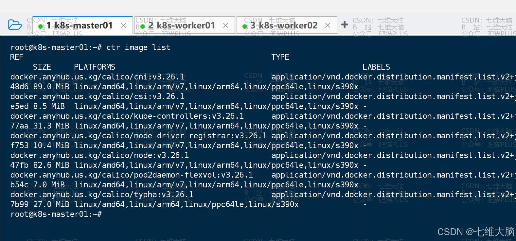Viewport: 516px width, 241px height.
Task: Click the calico/pod2daemon-flexvol:v3.26.1 reference
Action: (x=132, y=175)
